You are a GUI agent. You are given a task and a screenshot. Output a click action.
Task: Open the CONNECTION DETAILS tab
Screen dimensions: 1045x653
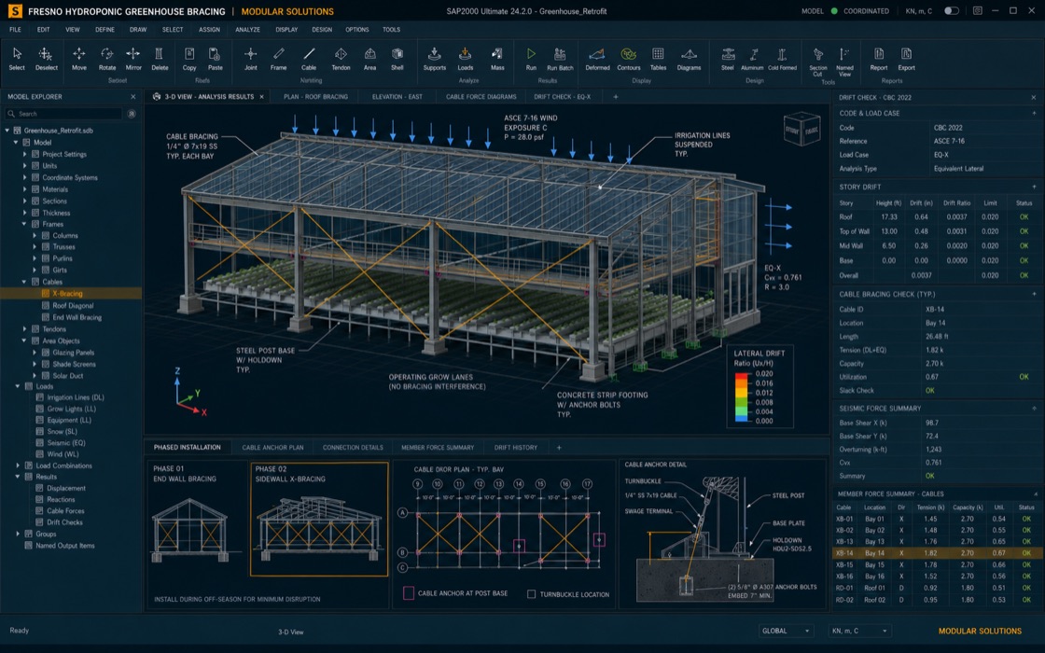click(353, 447)
